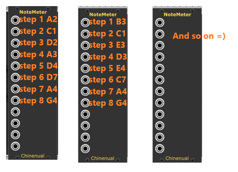238x172 pixels.
Task: Click the NoteMeter title on the first module
Action: click(33, 12)
